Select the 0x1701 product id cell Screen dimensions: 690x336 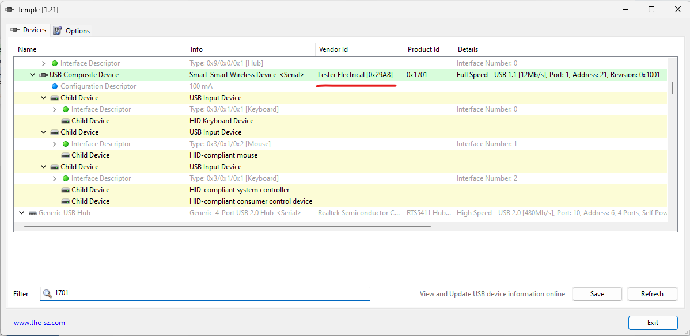(x=417, y=75)
